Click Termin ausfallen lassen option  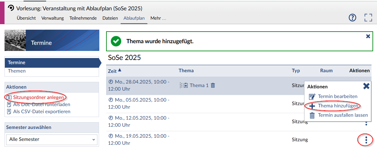(342, 115)
